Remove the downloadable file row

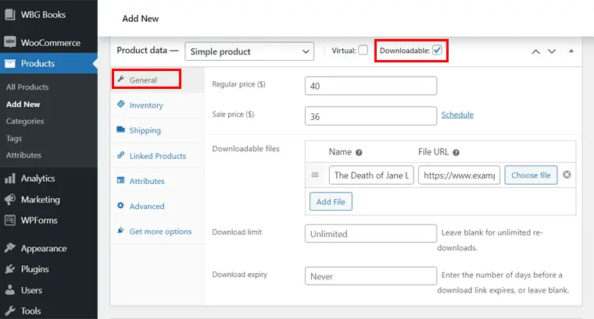tap(567, 175)
